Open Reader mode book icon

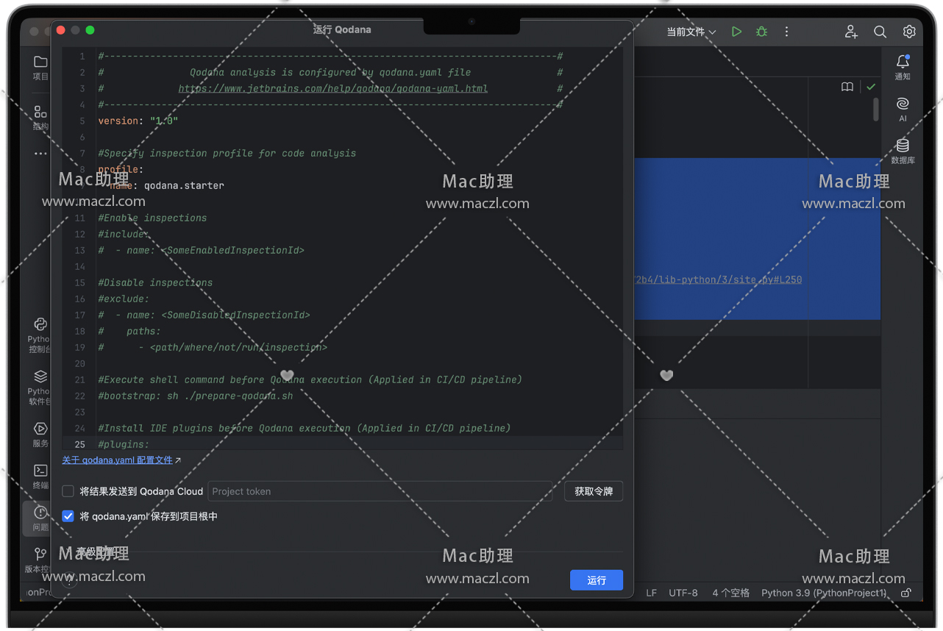coord(847,87)
